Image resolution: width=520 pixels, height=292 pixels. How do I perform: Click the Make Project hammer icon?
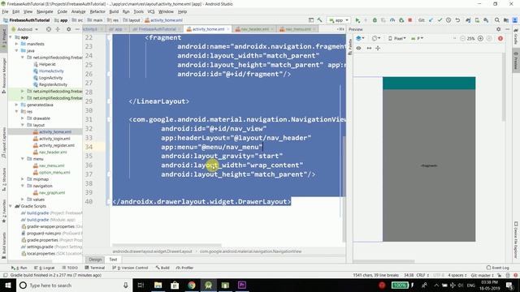[319, 20]
